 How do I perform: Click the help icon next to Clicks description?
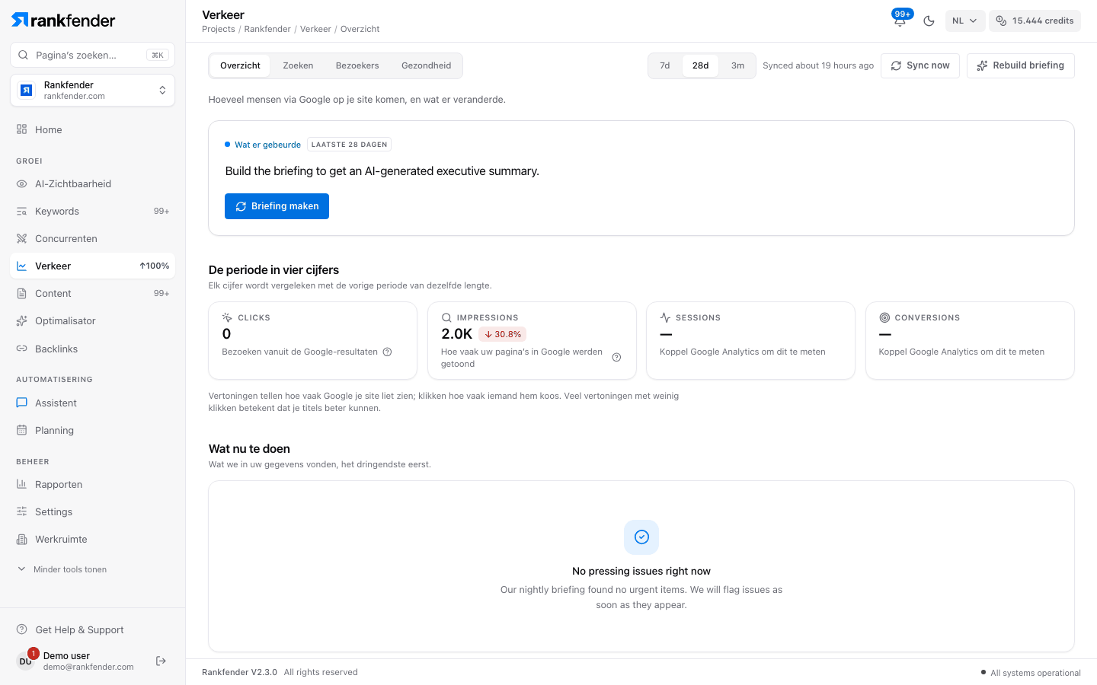click(x=387, y=352)
